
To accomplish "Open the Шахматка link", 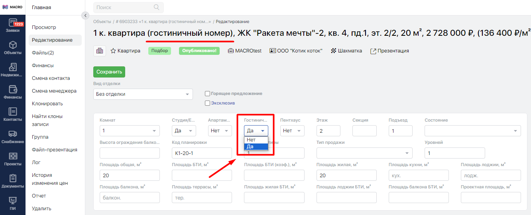I will click(x=346, y=51).
